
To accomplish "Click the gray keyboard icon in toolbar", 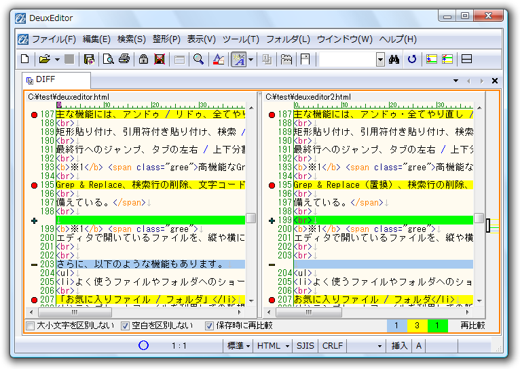I will (179, 60).
